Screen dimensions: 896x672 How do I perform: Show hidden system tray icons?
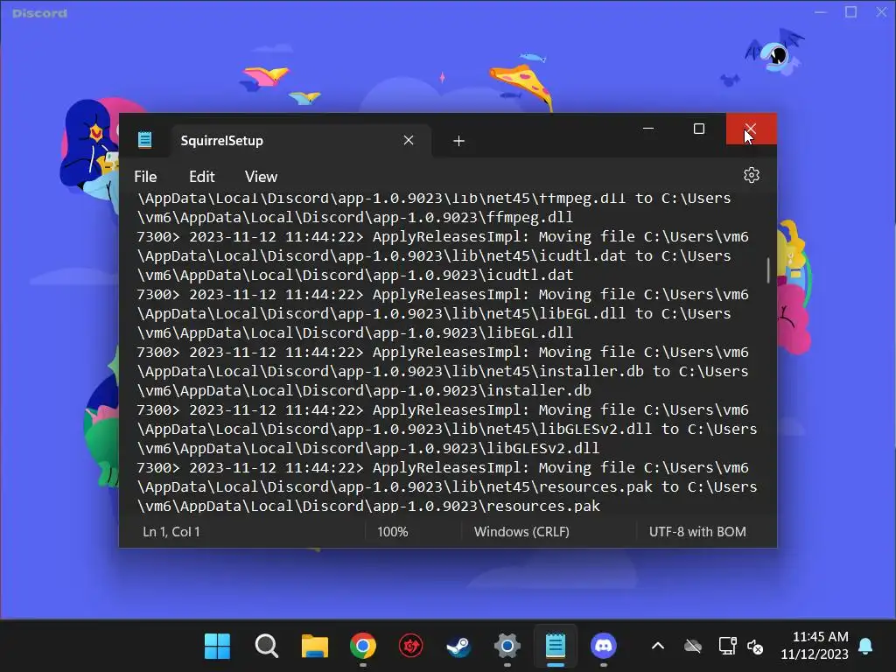(x=658, y=647)
